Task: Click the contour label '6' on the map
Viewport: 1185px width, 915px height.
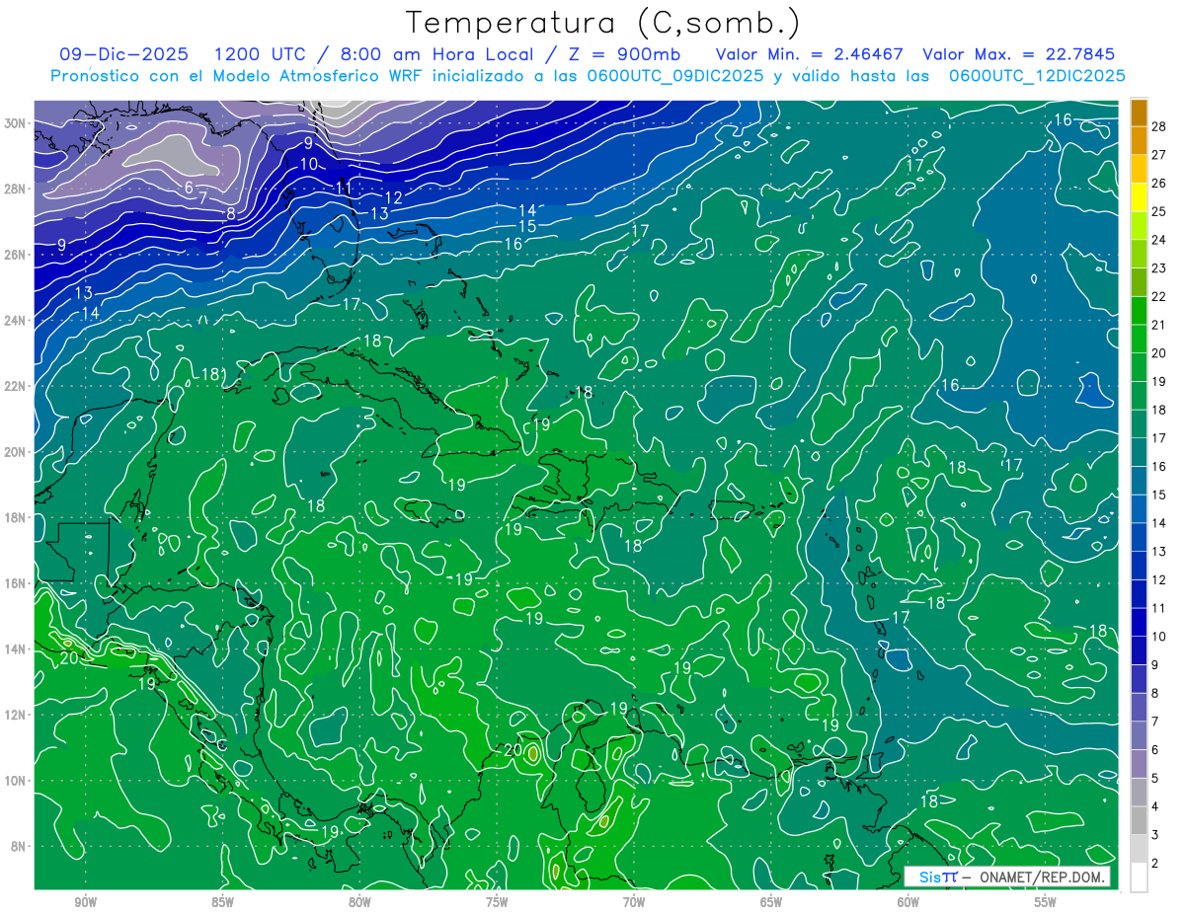Action: point(189,188)
